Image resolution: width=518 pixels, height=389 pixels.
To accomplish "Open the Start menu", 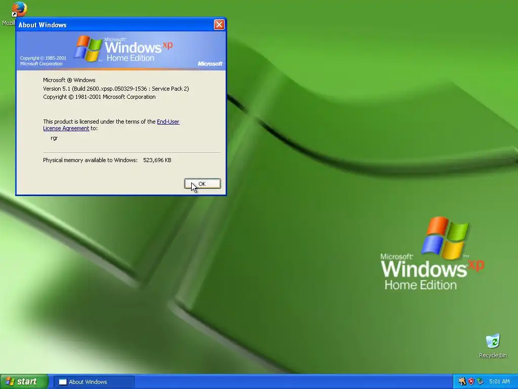I will tap(24, 381).
